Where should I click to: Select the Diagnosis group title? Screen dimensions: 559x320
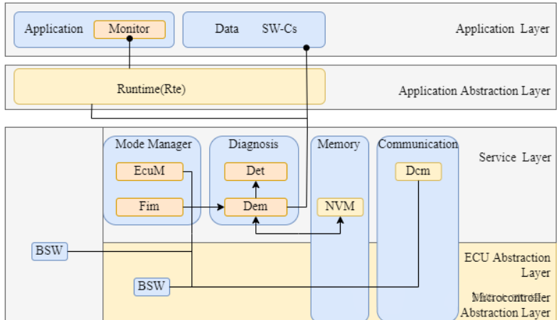pos(253,145)
